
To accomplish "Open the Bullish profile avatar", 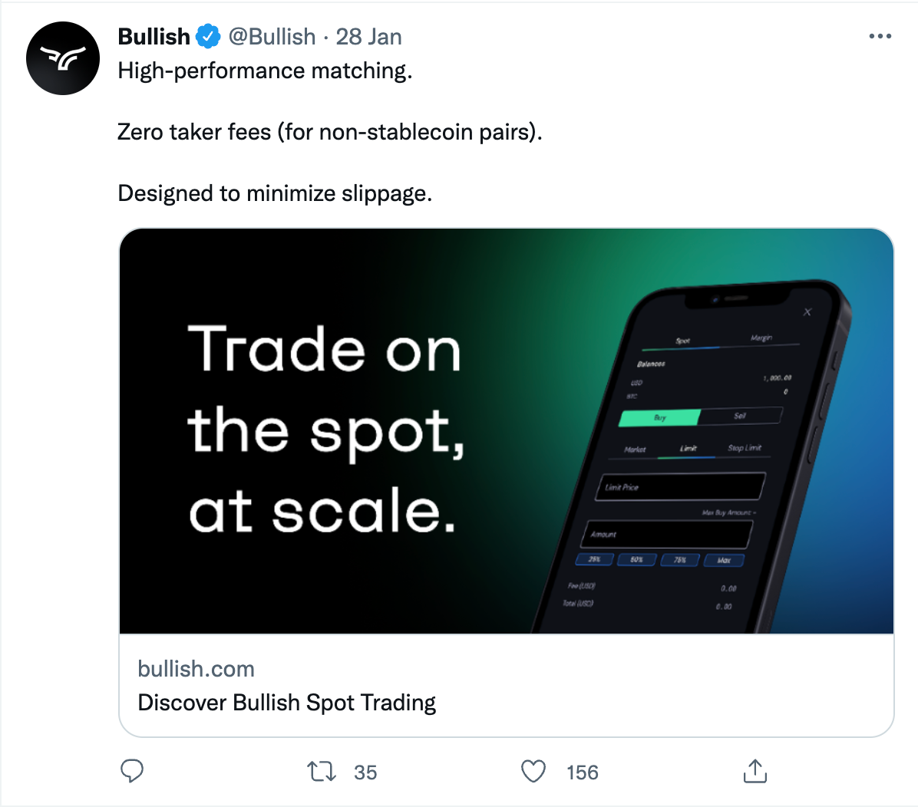I will [x=63, y=58].
